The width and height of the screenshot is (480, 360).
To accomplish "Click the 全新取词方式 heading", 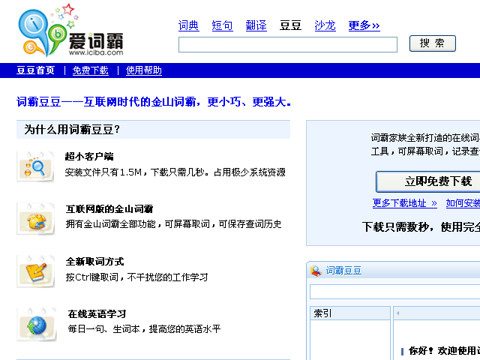I will click(x=94, y=262).
